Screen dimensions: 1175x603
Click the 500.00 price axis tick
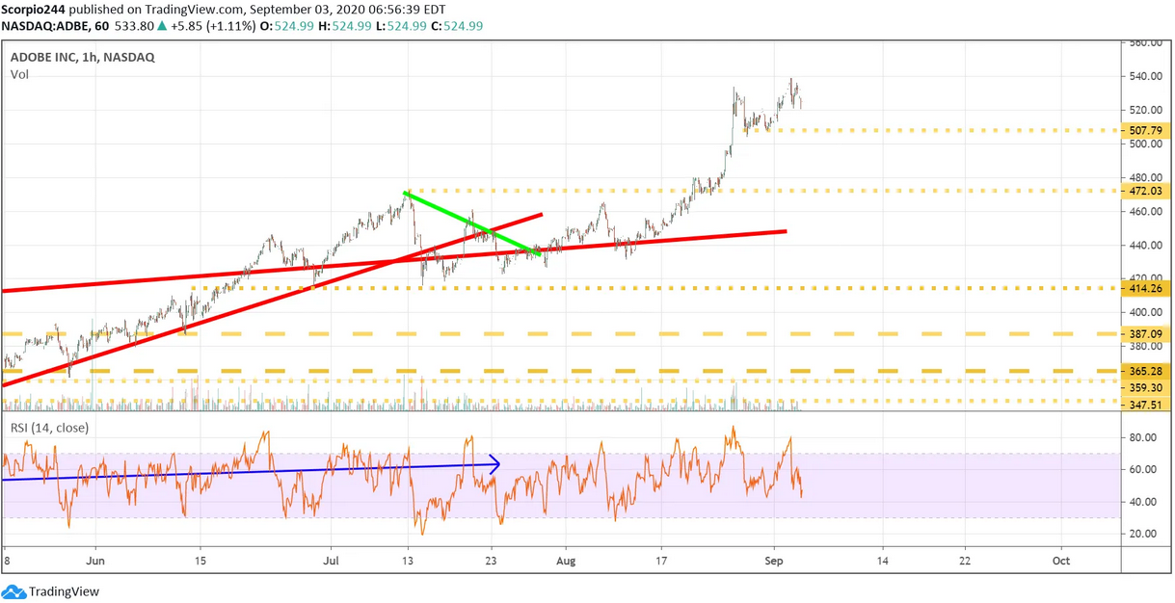tap(1146, 144)
